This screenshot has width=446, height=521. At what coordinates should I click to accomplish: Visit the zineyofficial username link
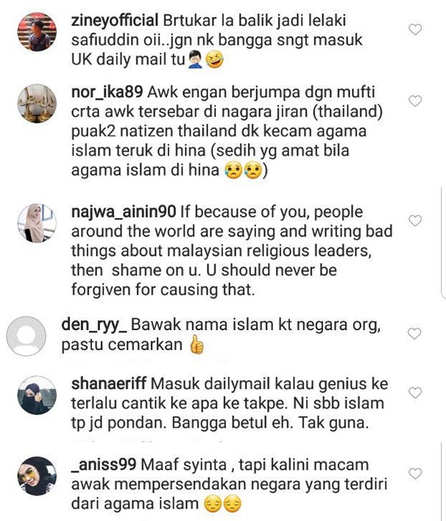(115, 21)
